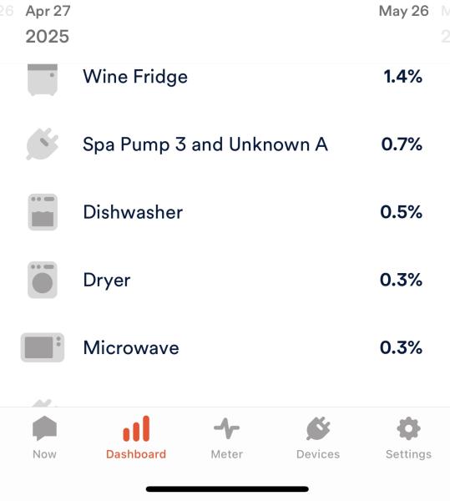Screen dimensions: 450x501
Task: Tap the Dryer appliance icon
Action: point(43,280)
